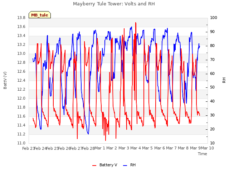Click the blue RH legend swatch
The height and width of the screenshot is (172, 229).
(x=125, y=166)
